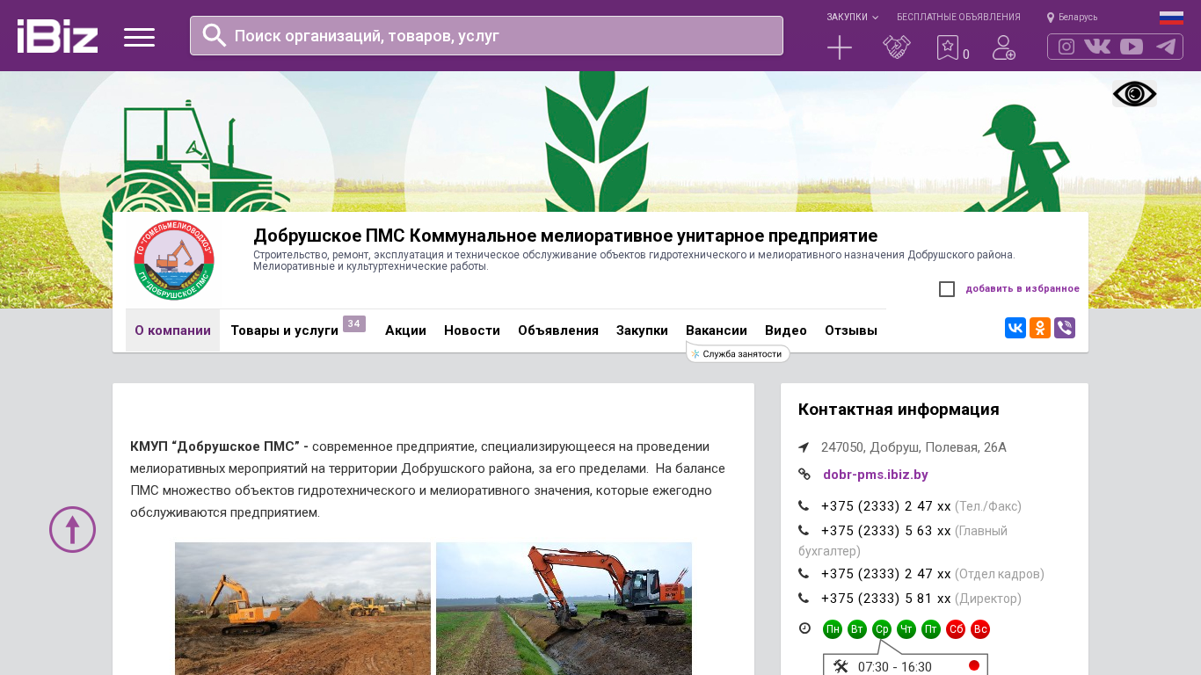Open Бесплатные объявления link
The height and width of the screenshot is (675, 1201).
coord(958,18)
